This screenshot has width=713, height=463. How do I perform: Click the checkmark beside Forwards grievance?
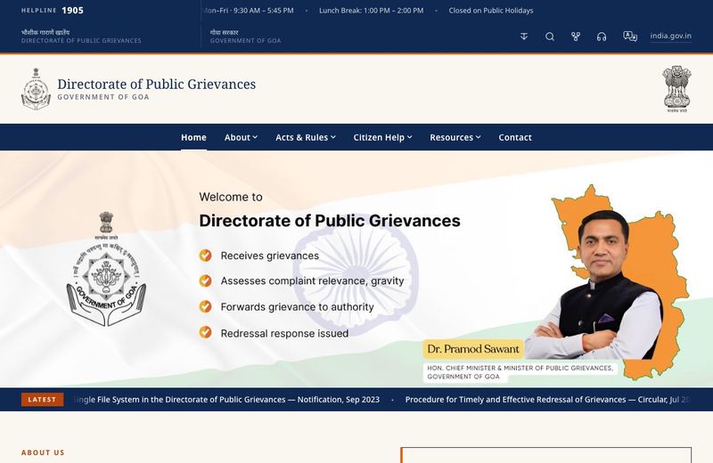pos(206,306)
